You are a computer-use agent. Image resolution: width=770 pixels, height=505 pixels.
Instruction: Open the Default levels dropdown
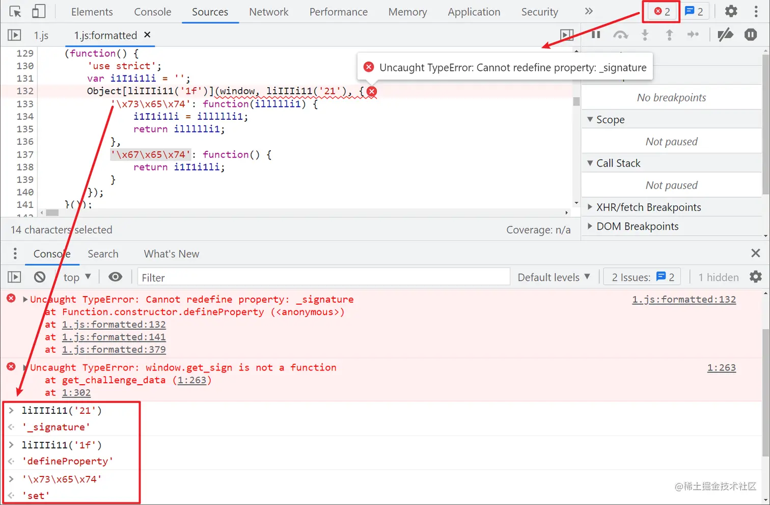click(554, 277)
